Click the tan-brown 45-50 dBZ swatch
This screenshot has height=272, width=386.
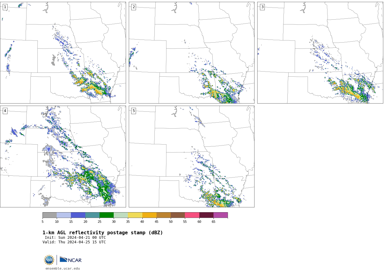[163, 215]
